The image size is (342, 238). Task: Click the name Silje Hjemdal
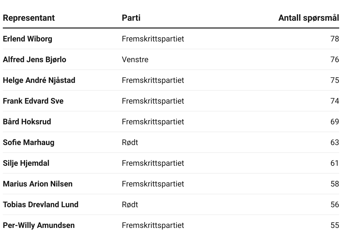26,163
